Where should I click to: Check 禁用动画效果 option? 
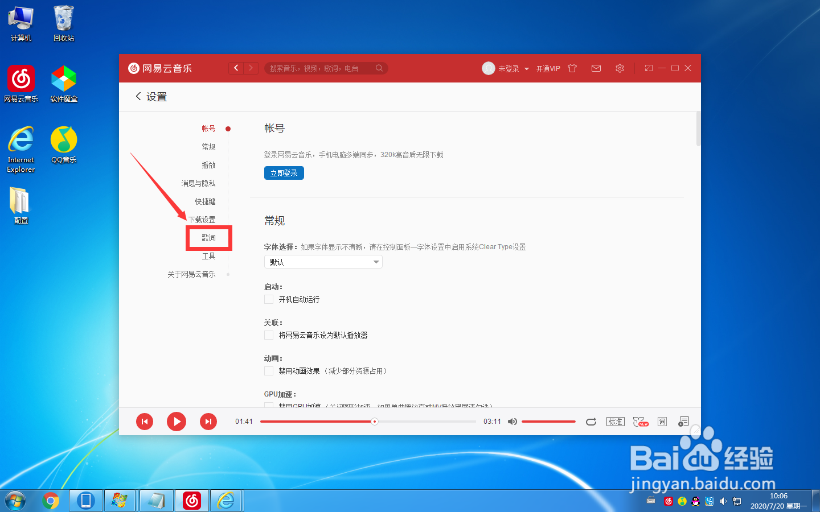[x=269, y=371]
